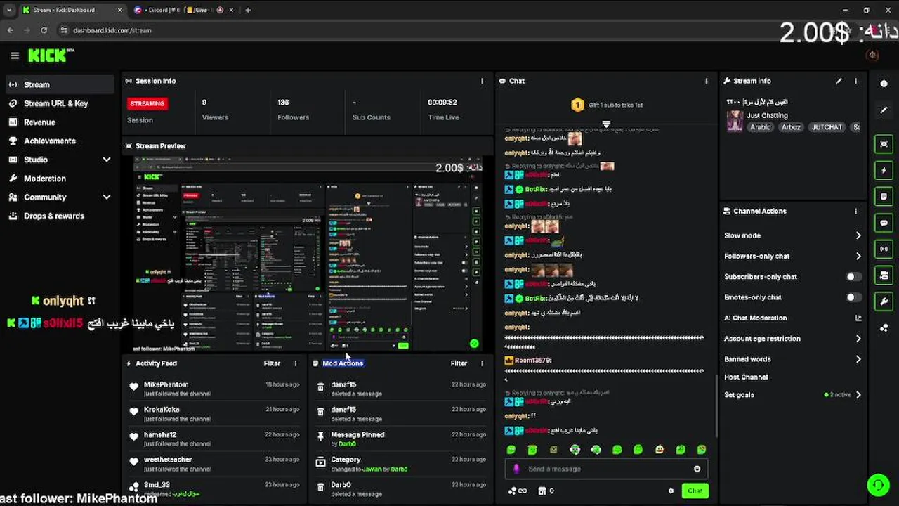The image size is (899, 506).
Task: Open emoji picker in message box
Action: [697, 469]
